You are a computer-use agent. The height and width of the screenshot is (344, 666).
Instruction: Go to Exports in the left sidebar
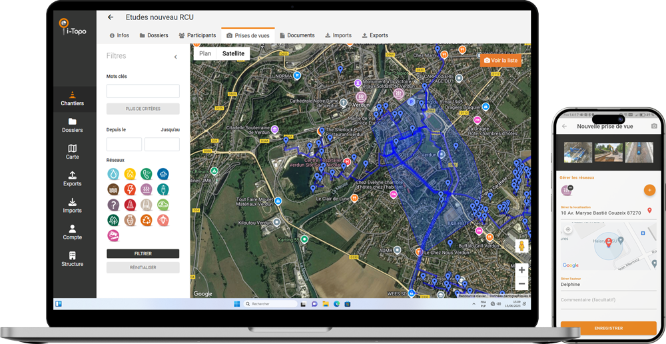(x=72, y=179)
